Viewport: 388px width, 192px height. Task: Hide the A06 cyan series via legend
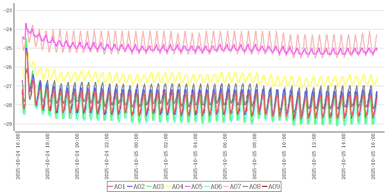pyautogui.click(x=213, y=187)
